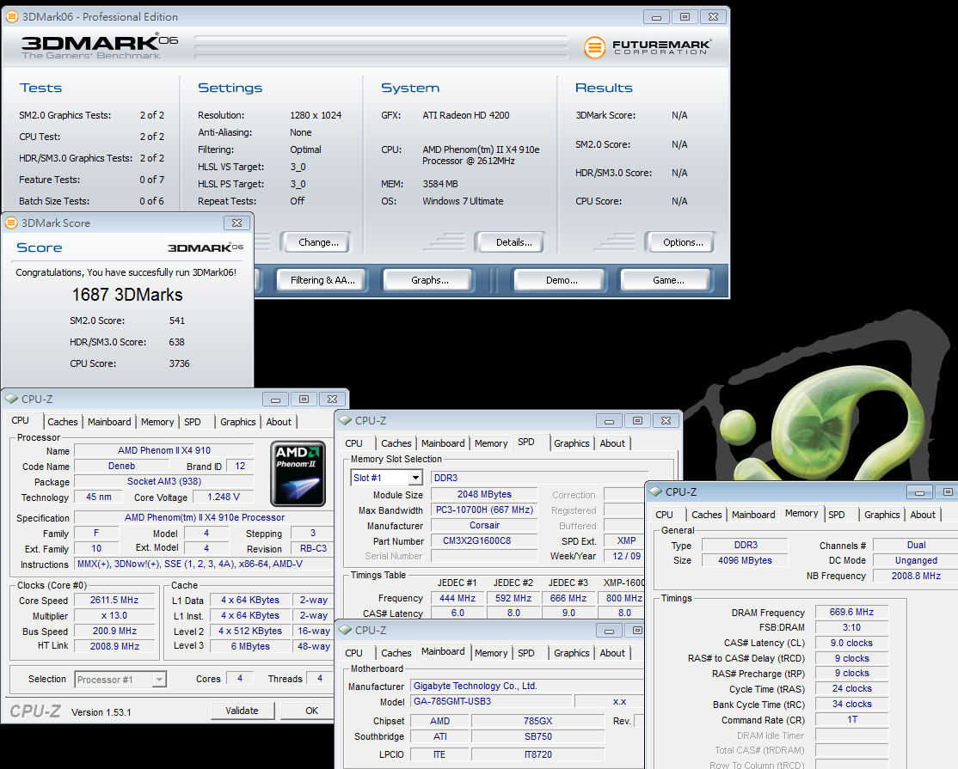958x769 pixels.
Task: Click the DRAM Frequency value '669.6 MHz'
Action: (x=851, y=612)
